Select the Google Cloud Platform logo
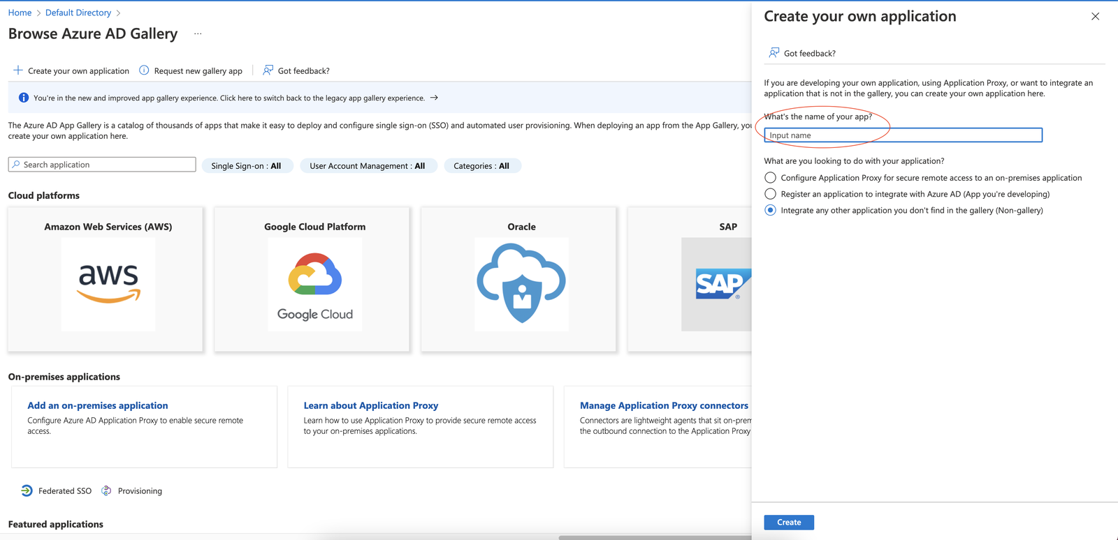The width and height of the screenshot is (1118, 540). click(x=315, y=284)
